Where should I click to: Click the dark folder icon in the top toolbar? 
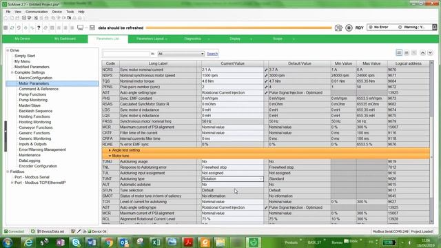coord(69,18)
